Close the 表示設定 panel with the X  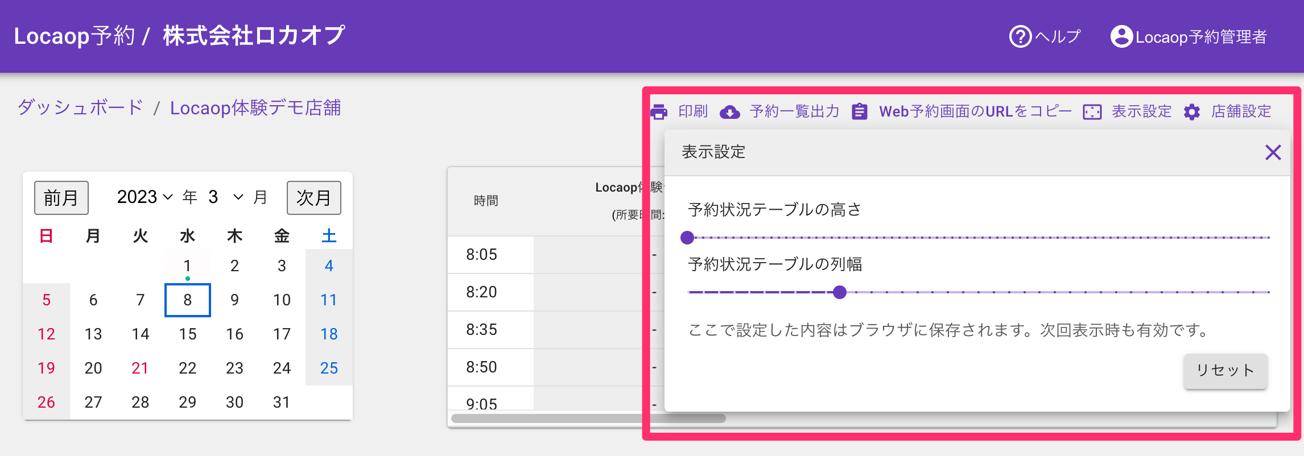tap(1273, 152)
